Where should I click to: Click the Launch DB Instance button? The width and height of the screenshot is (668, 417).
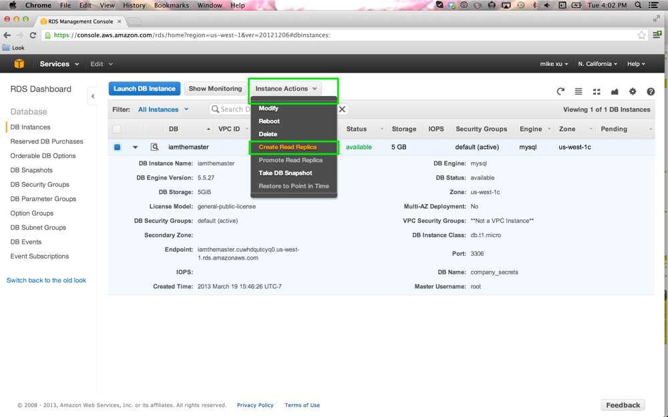[144, 89]
